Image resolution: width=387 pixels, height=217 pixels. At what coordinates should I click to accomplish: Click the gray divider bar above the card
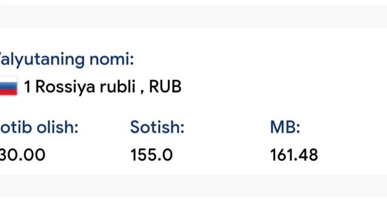click(x=193, y=16)
